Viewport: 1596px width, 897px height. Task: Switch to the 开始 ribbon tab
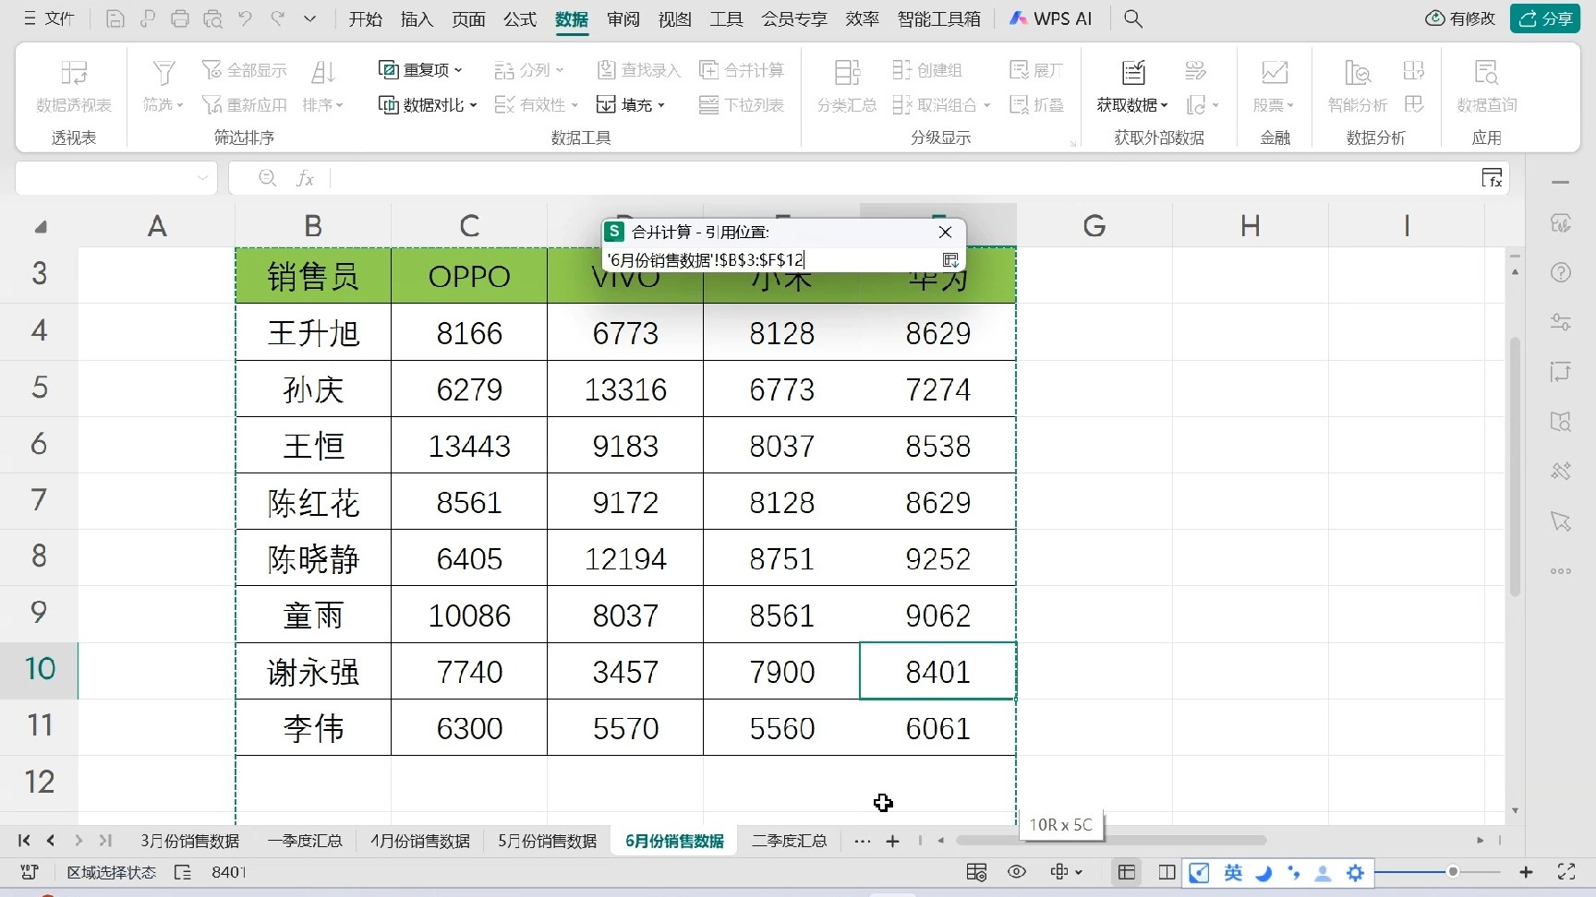click(365, 18)
